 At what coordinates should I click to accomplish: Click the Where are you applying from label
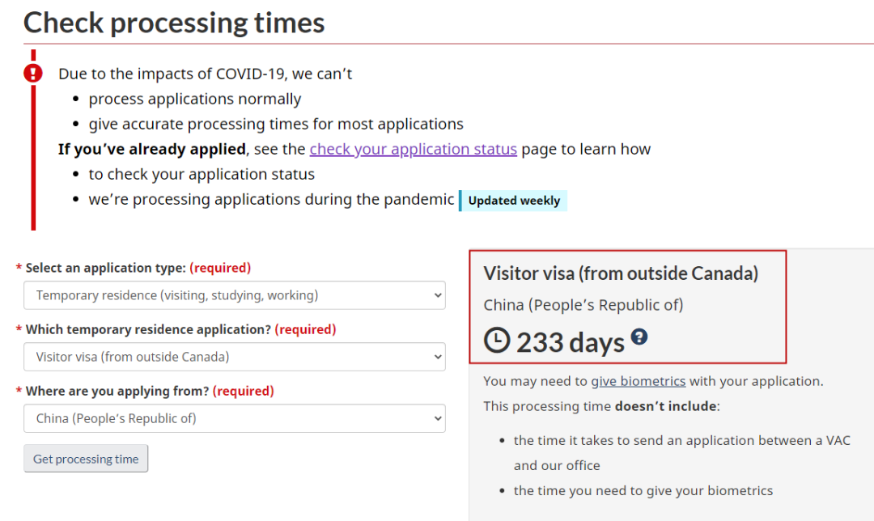coord(117,392)
